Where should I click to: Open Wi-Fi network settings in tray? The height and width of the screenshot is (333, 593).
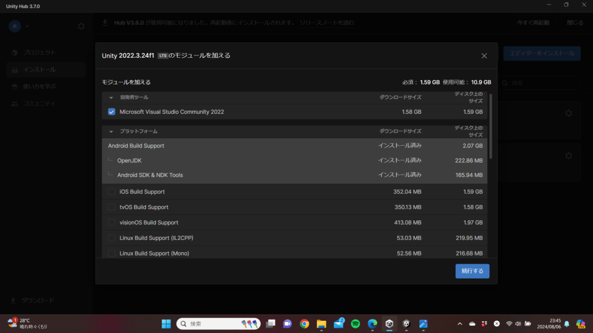509,324
